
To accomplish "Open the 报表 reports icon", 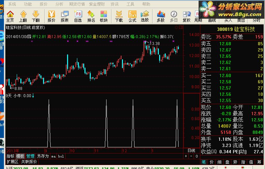I will tap(64, 16).
